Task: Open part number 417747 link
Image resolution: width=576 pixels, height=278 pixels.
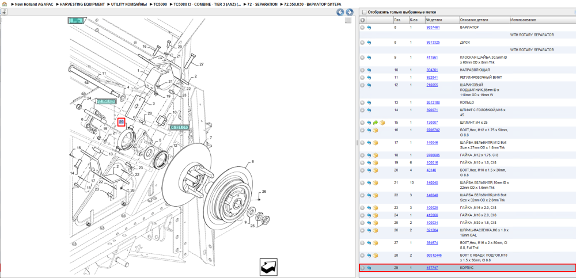Action: pos(432,268)
